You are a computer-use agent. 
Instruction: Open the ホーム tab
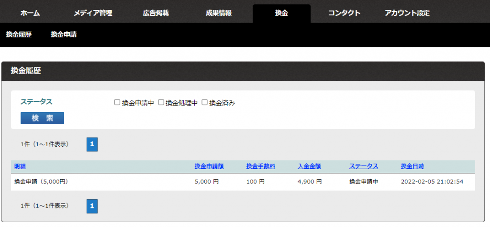click(30, 13)
